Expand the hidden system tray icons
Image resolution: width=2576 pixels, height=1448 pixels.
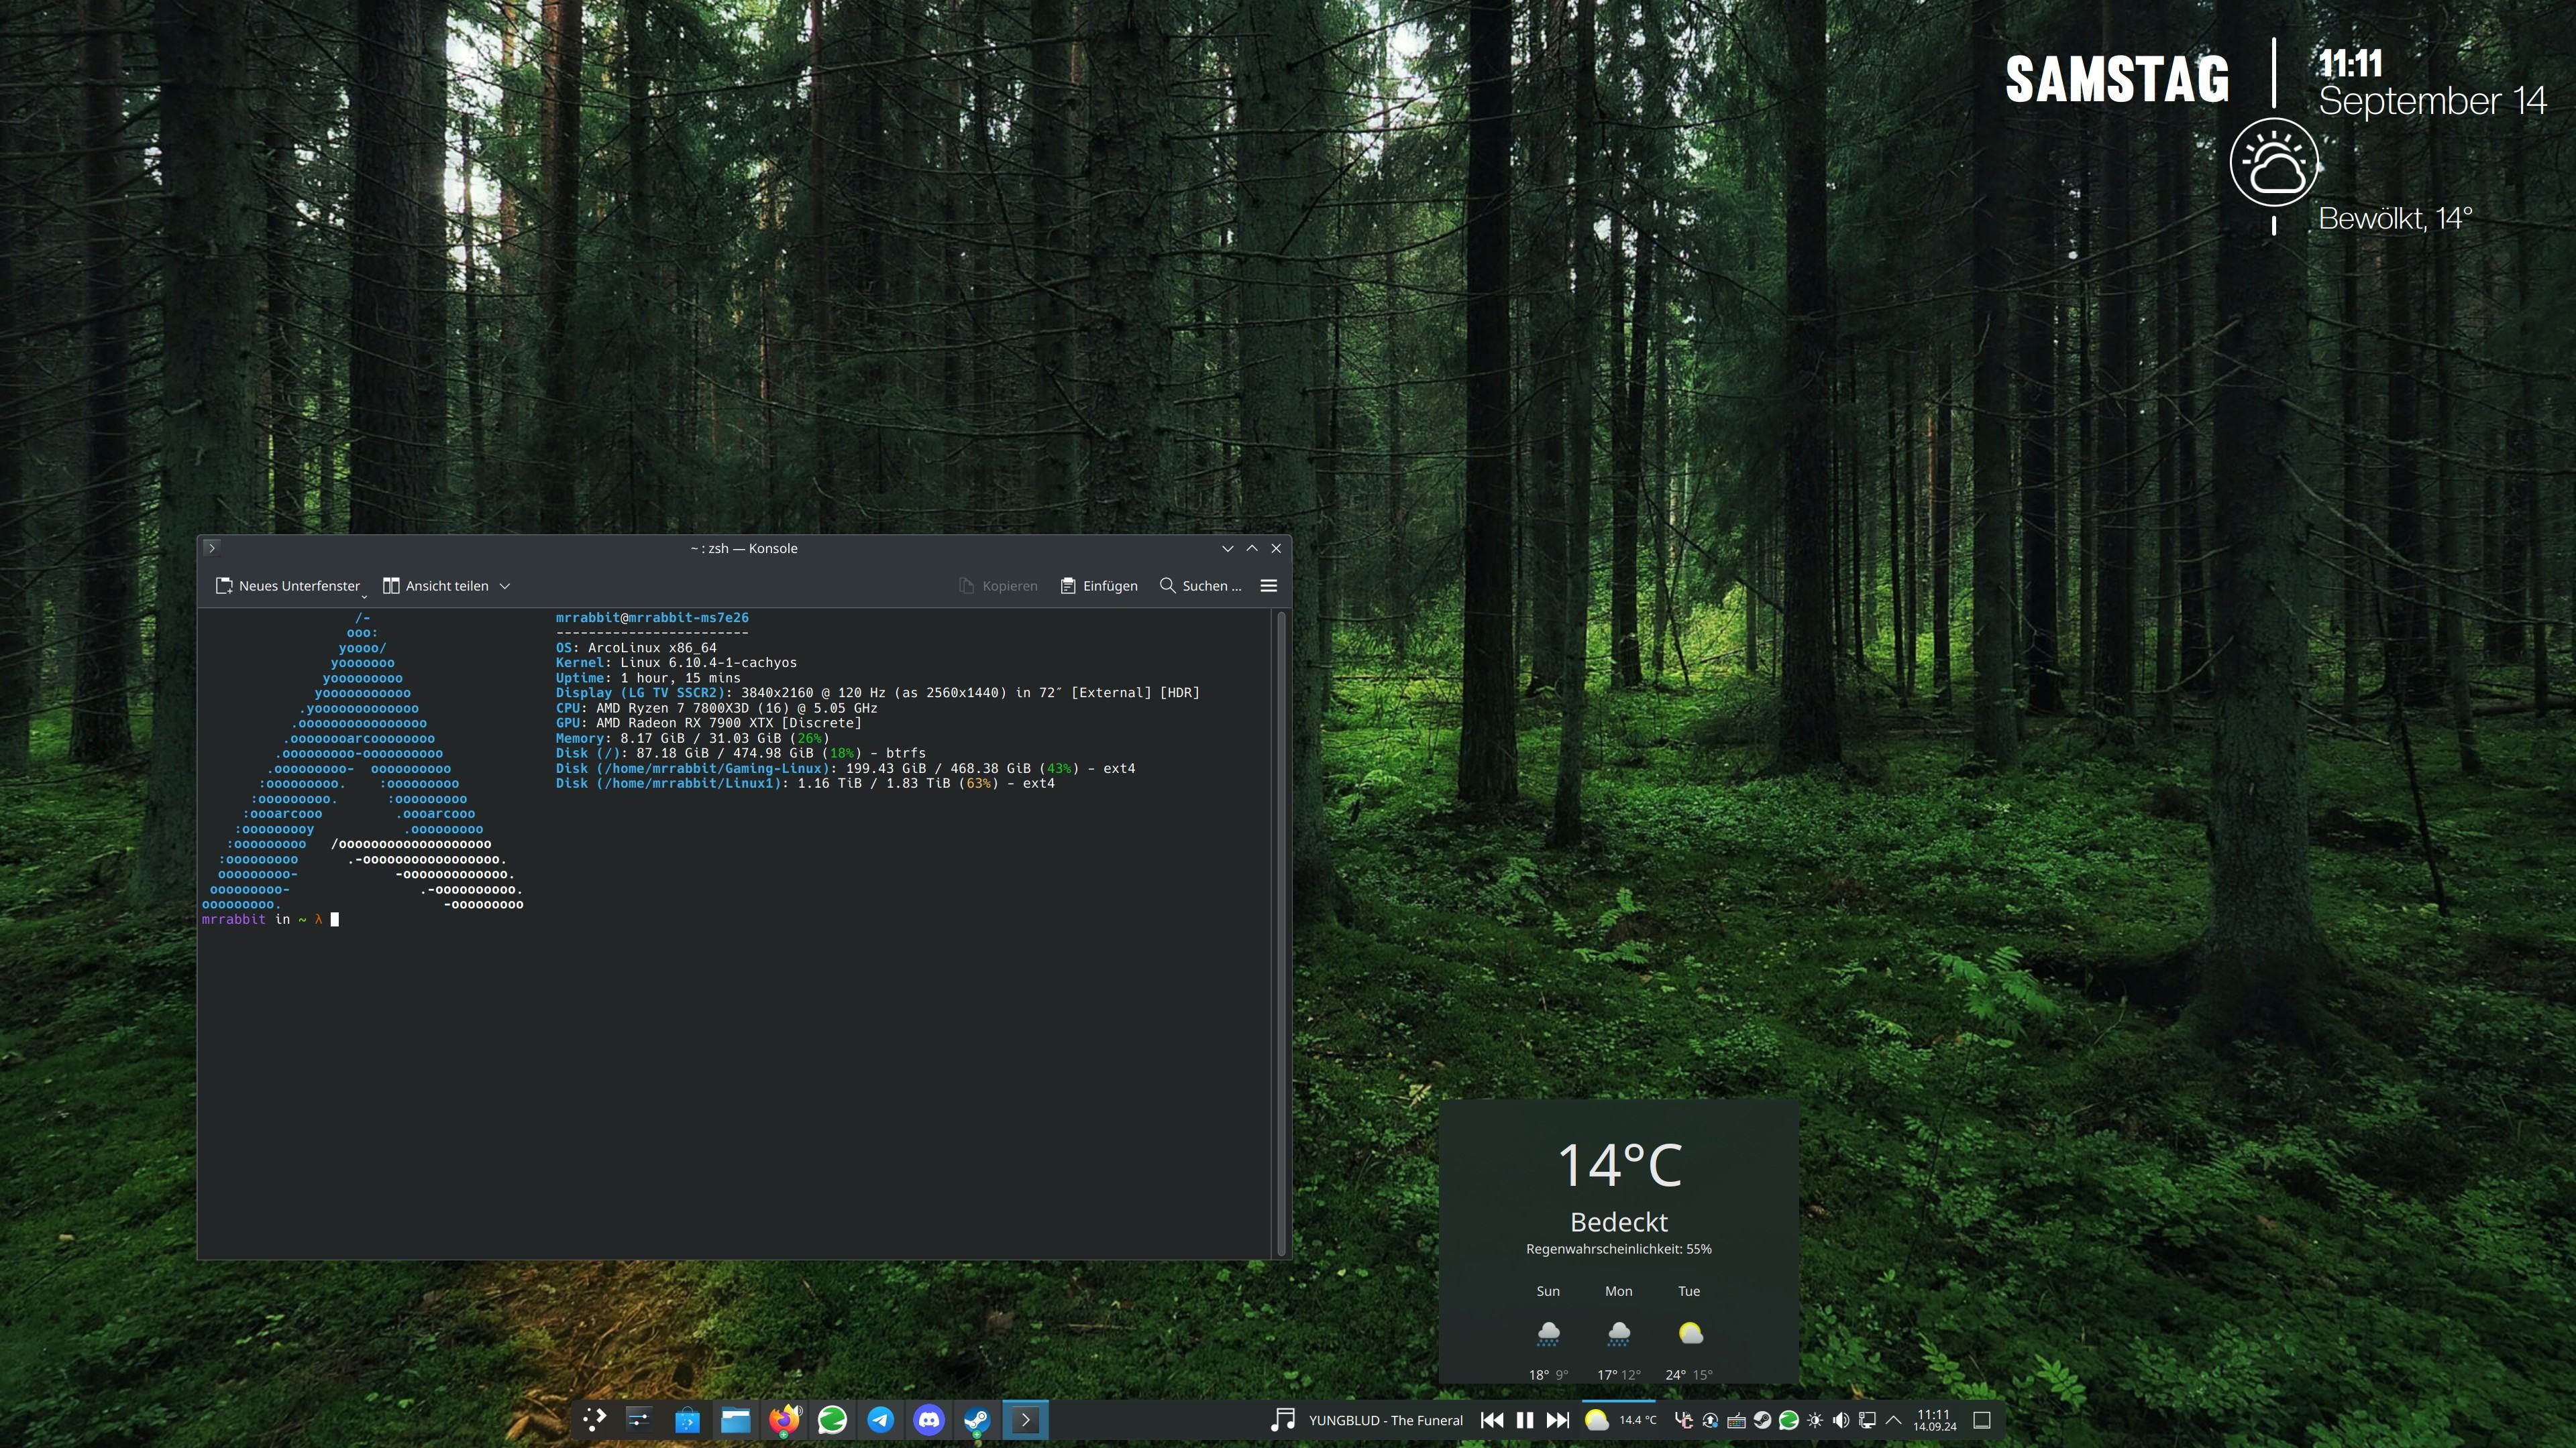(1894, 1420)
